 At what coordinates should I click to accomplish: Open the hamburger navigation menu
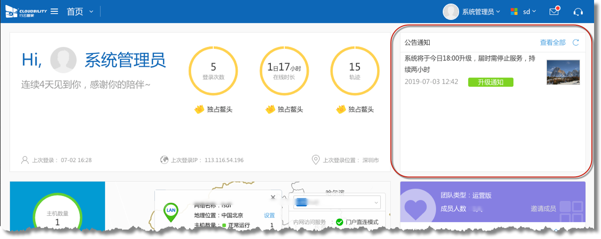point(54,11)
